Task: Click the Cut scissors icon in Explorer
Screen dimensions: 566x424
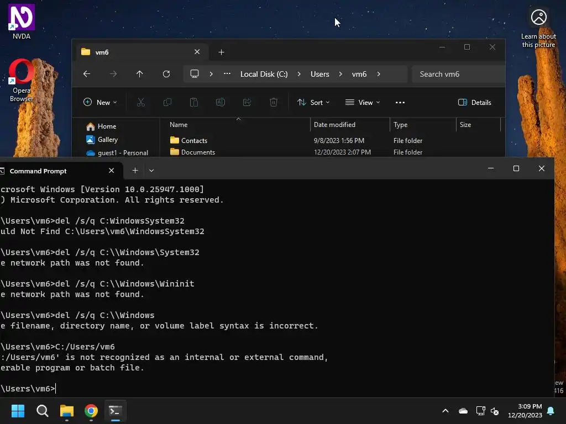Action: click(x=141, y=102)
